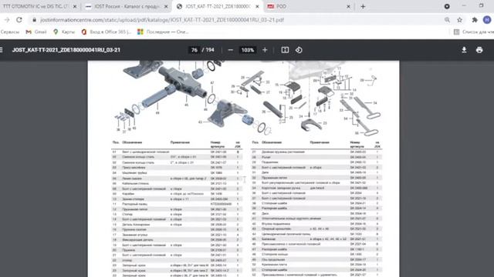Open the extensions puzzle icon

click(x=475, y=20)
